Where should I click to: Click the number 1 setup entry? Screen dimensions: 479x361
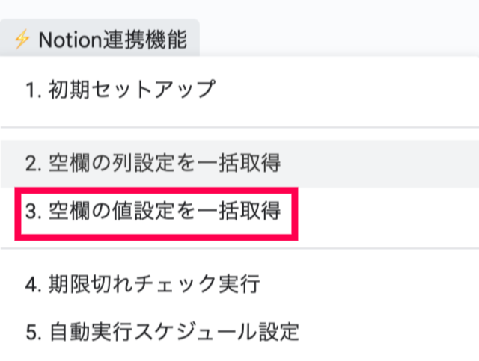pos(120,90)
